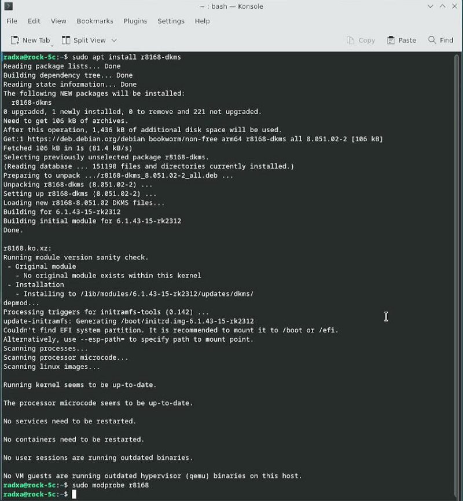
Task: Click 'No VM guests are running outdated hypervisor' line
Action: point(152,476)
